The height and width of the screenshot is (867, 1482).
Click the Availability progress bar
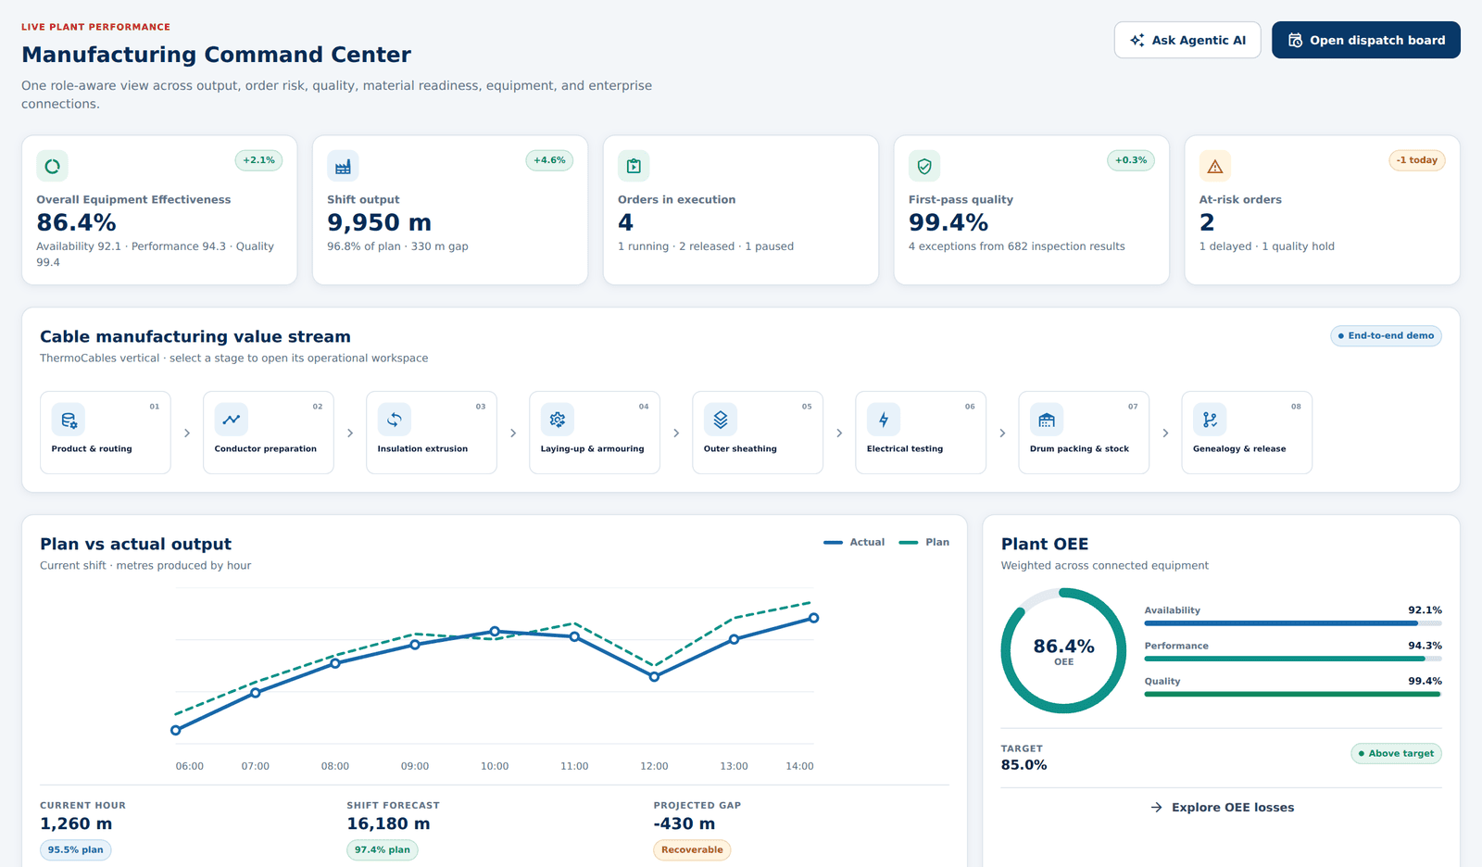1293,623
